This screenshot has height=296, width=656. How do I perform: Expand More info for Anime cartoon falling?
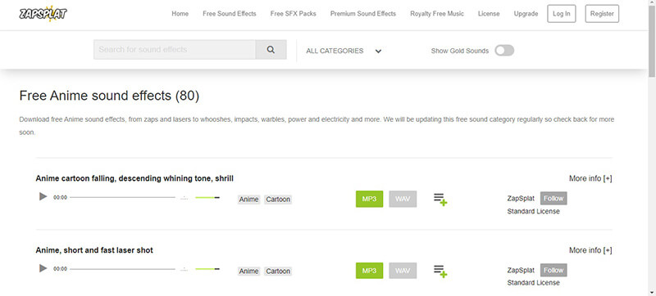pyautogui.click(x=590, y=178)
